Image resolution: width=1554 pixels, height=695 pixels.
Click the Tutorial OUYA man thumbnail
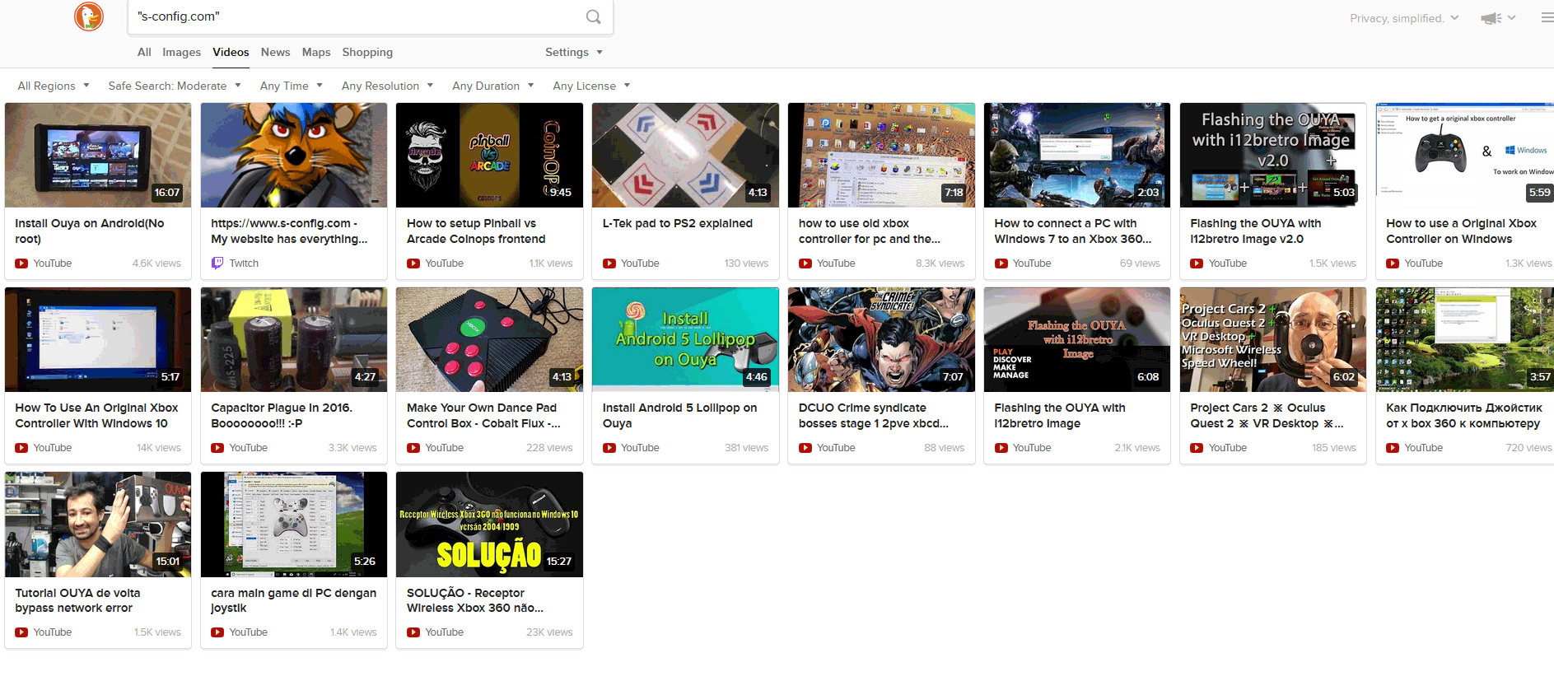coord(98,524)
